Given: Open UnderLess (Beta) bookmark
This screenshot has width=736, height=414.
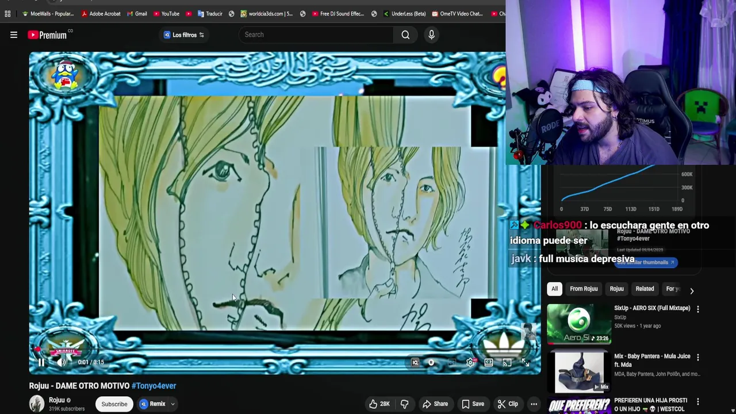Looking at the screenshot, I should pyautogui.click(x=404, y=14).
